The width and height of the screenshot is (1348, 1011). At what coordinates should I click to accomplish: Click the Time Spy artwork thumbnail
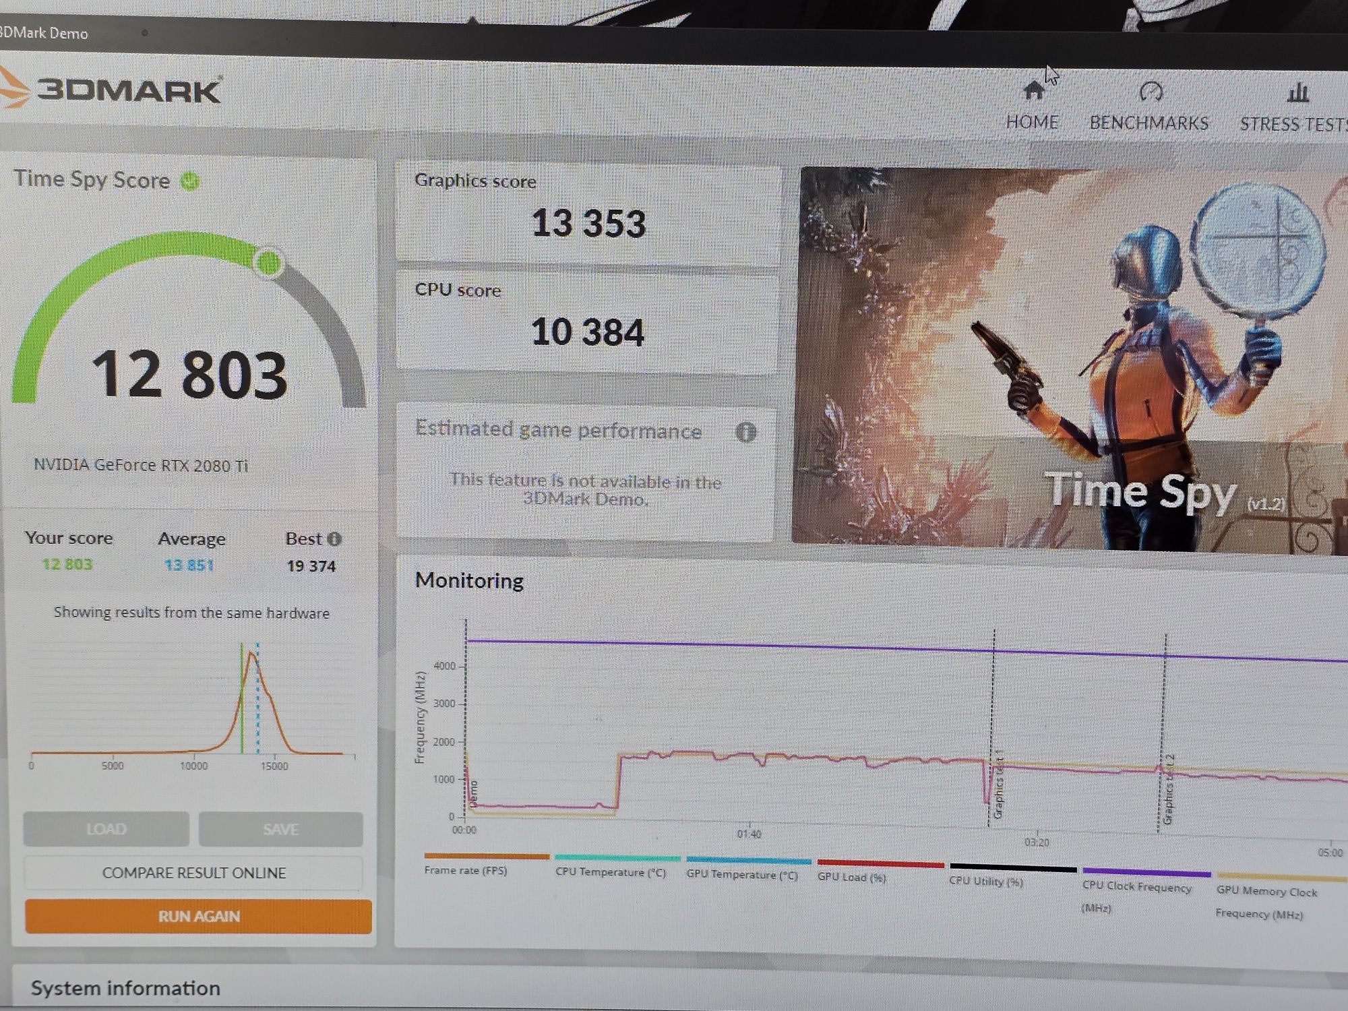point(1072,361)
